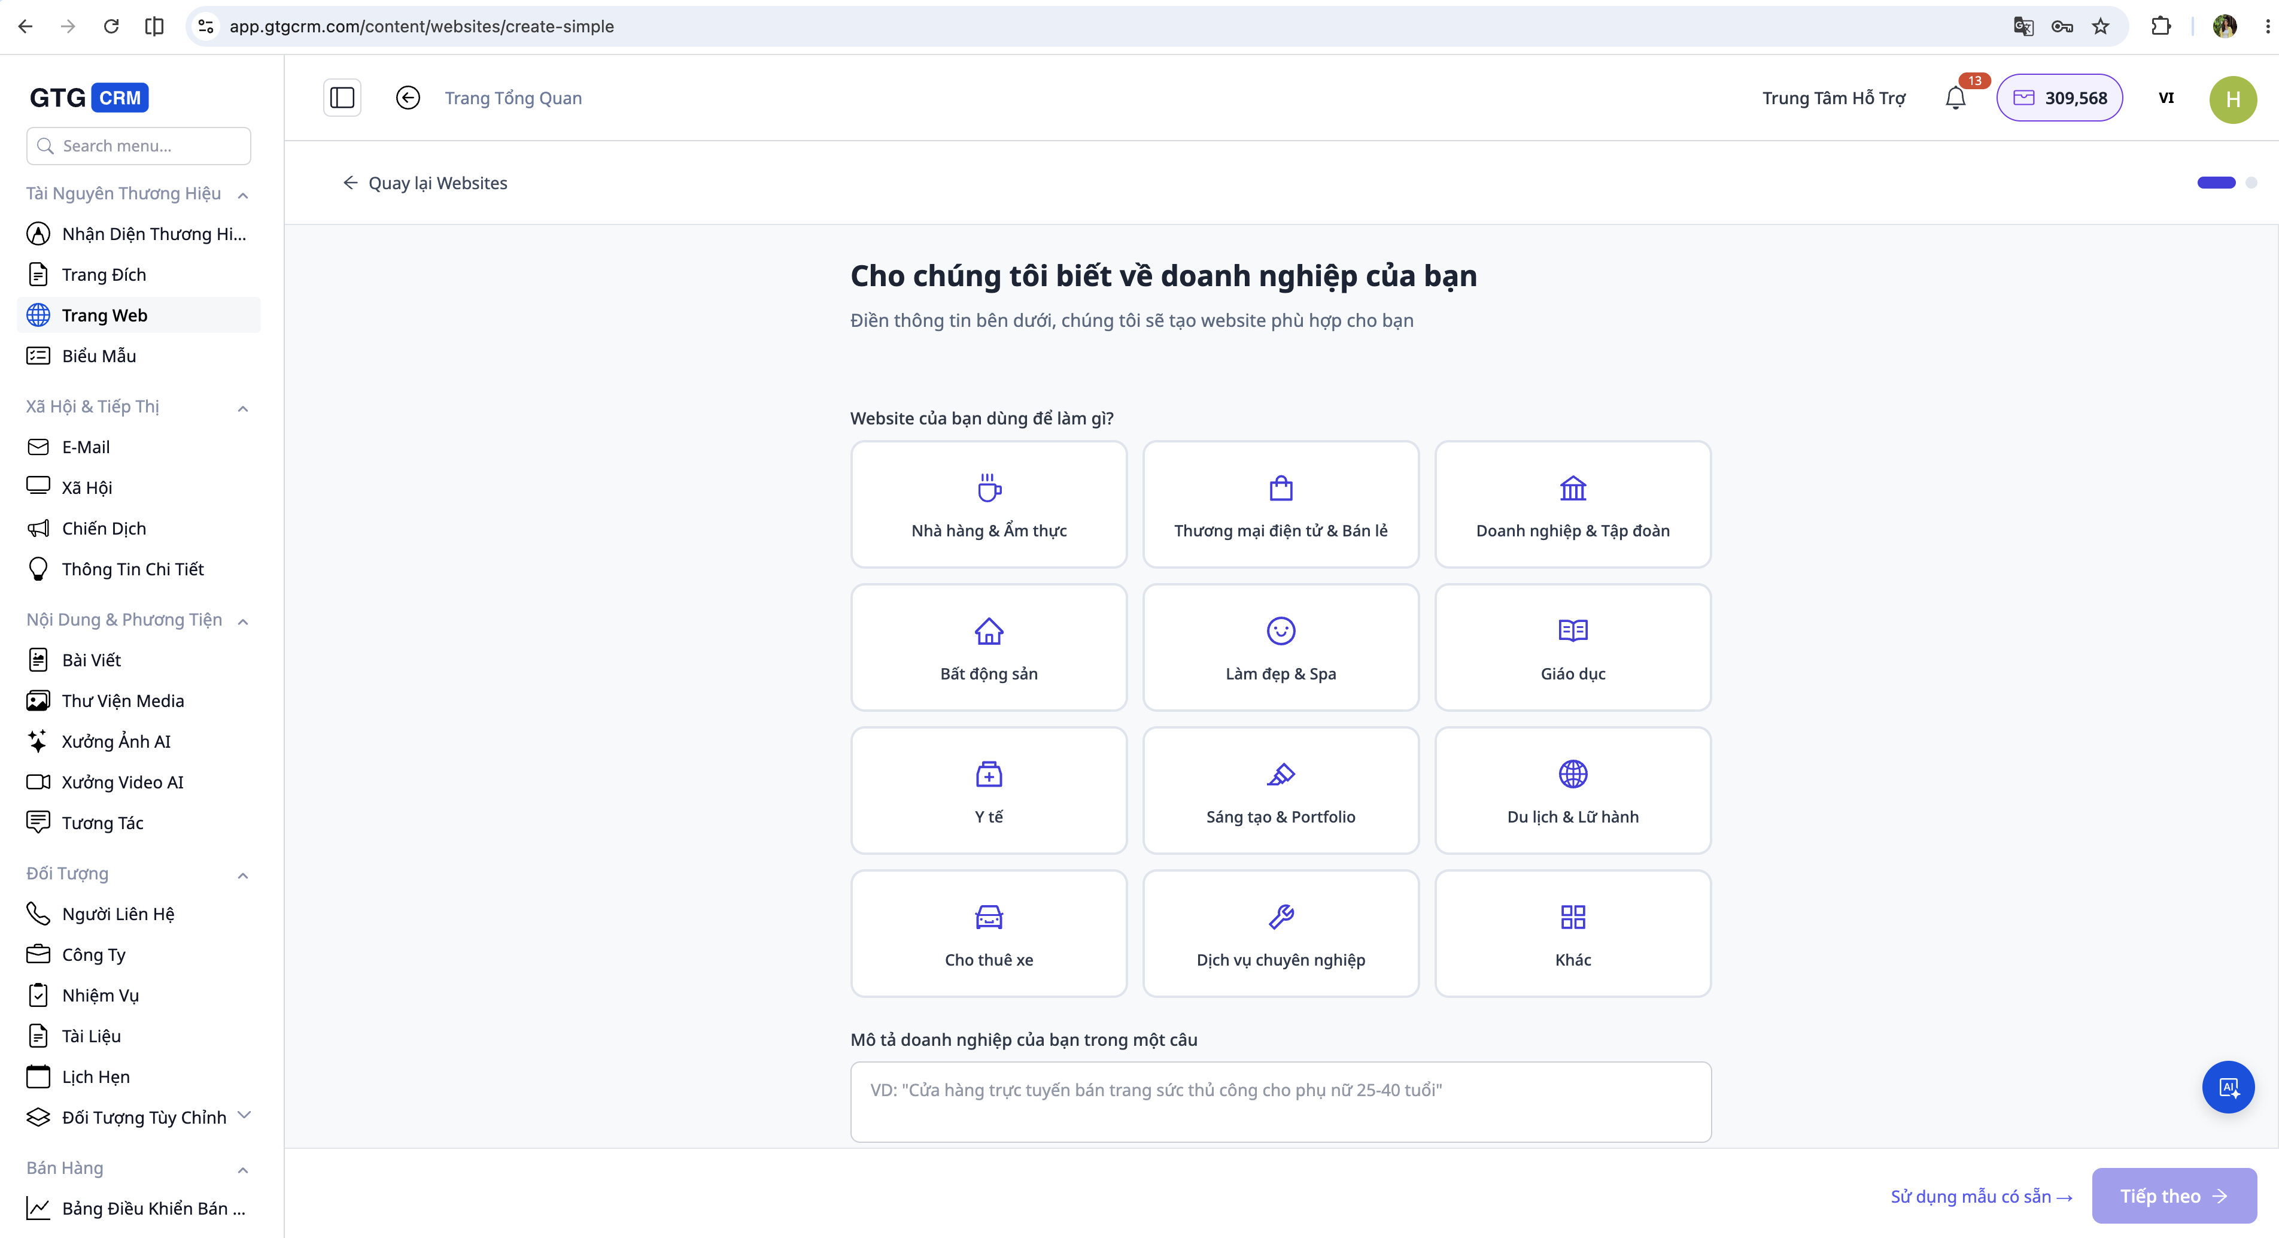Viewport: 2279px width, 1238px height.
Task: Open the E-Mail menu item
Action: [139, 447]
